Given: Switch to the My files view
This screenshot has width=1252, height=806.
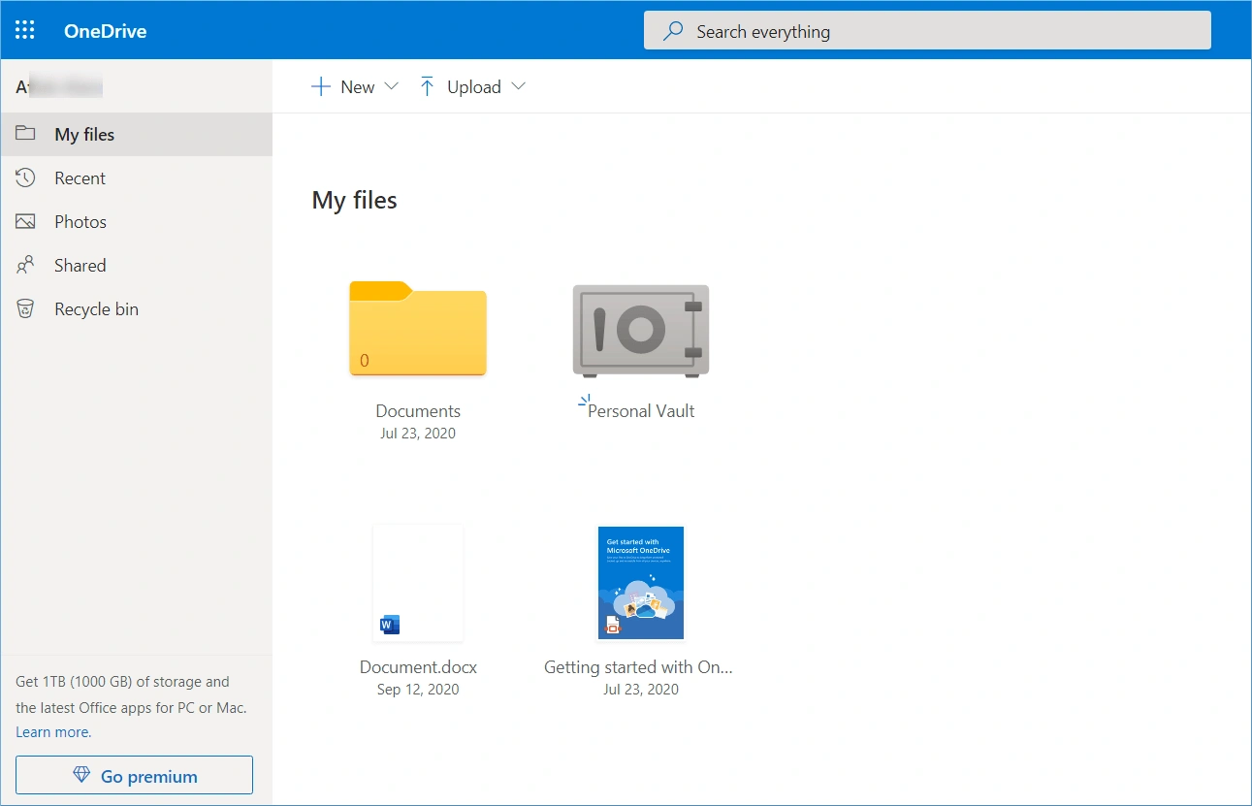Looking at the screenshot, I should 83,134.
